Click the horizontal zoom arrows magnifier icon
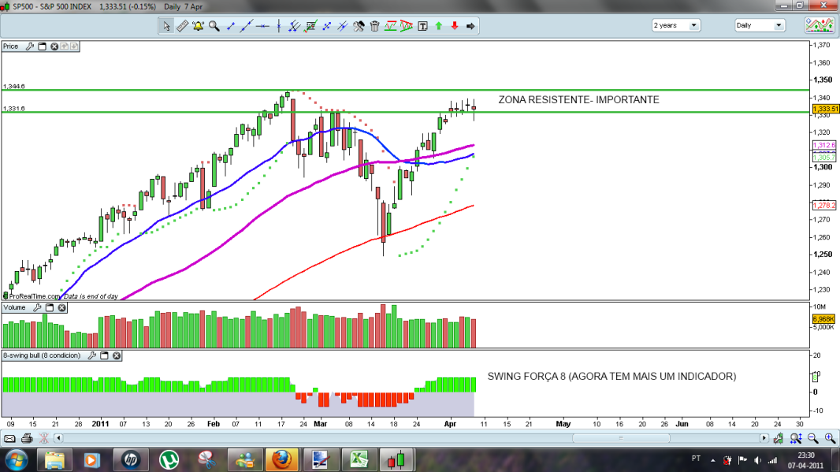This screenshot has width=840, height=472. [x=796, y=439]
